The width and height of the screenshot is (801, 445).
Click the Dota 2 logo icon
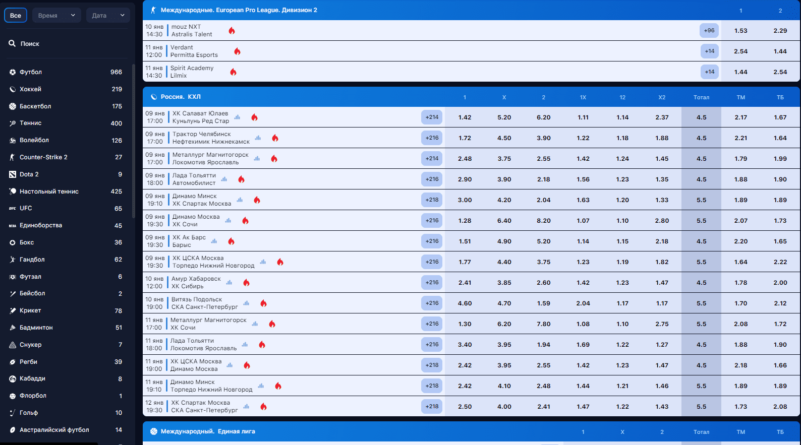coord(13,174)
